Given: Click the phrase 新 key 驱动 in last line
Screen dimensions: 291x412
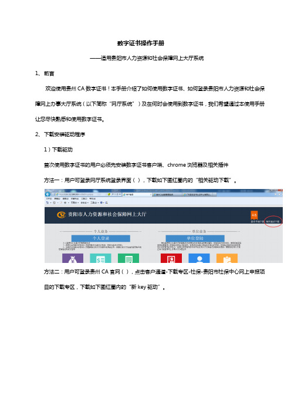Looking at the screenshot, I should (144, 287).
